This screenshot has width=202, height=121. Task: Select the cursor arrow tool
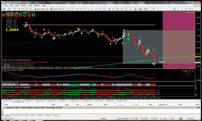(154, 9)
